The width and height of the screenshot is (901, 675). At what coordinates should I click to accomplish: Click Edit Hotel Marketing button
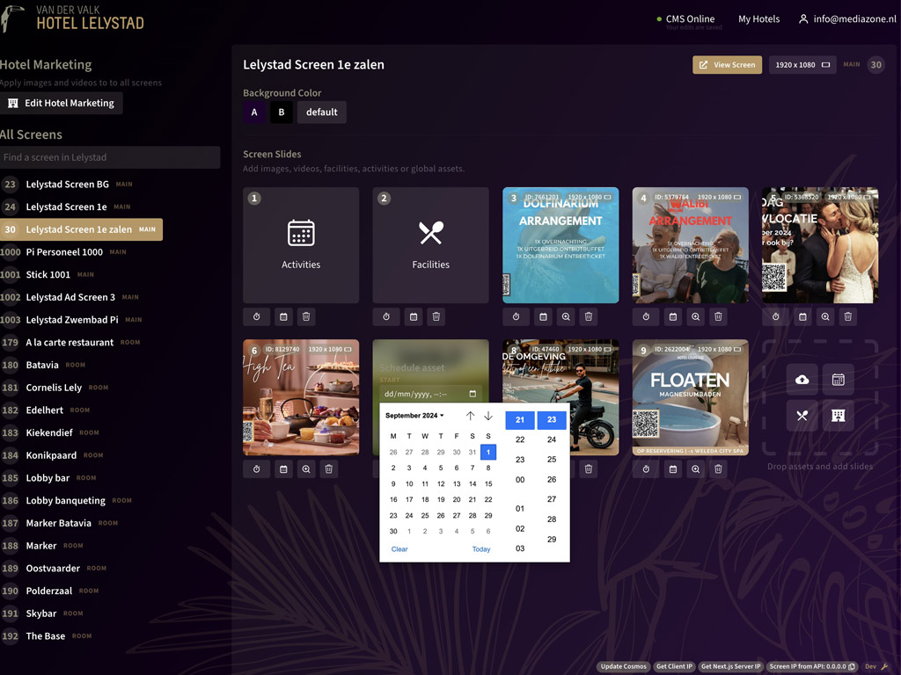(x=62, y=104)
